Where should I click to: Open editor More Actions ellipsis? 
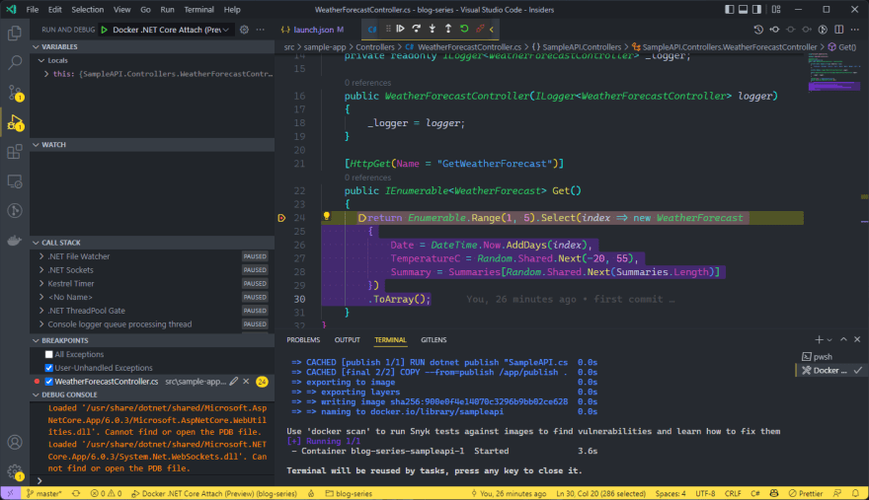coord(855,30)
